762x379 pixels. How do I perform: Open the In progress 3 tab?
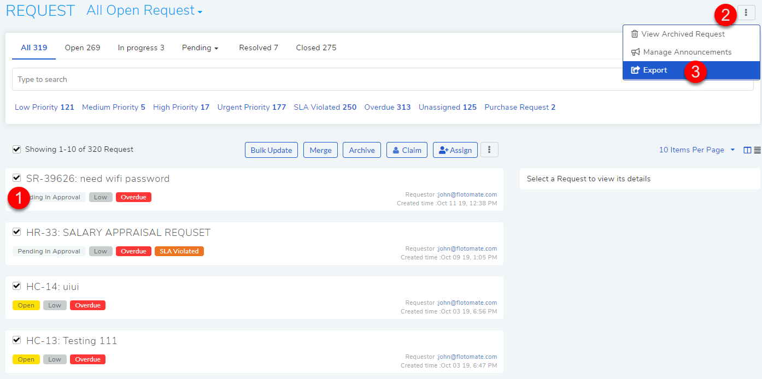pos(141,48)
